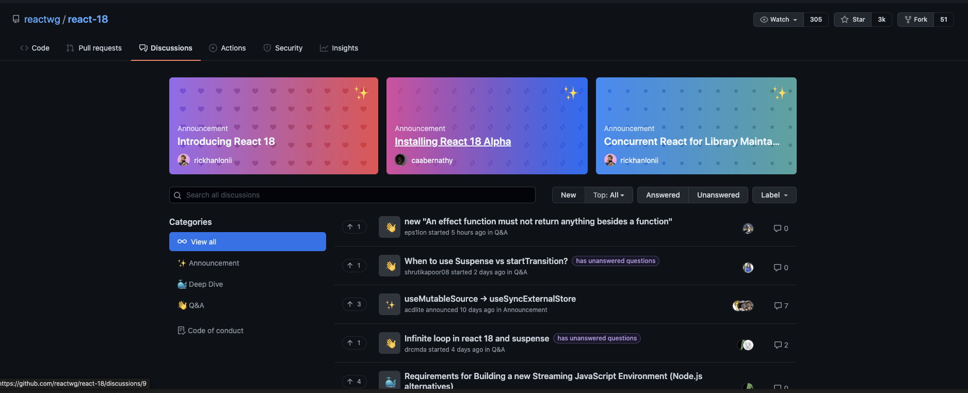The width and height of the screenshot is (968, 393).
Task: Switch to the Security tab
Action: tap(283, 48)
